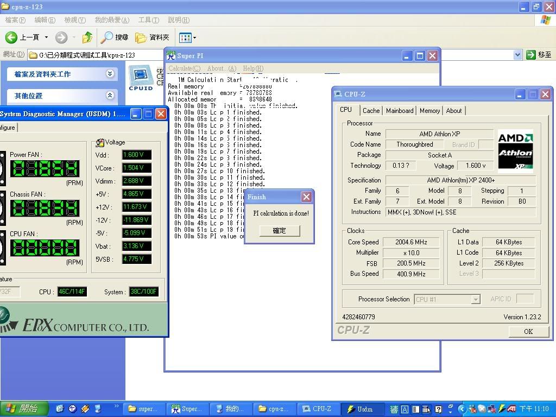Open the Views dropdown arrow
This screenshot has width=556, height=417.
[194, 37]
